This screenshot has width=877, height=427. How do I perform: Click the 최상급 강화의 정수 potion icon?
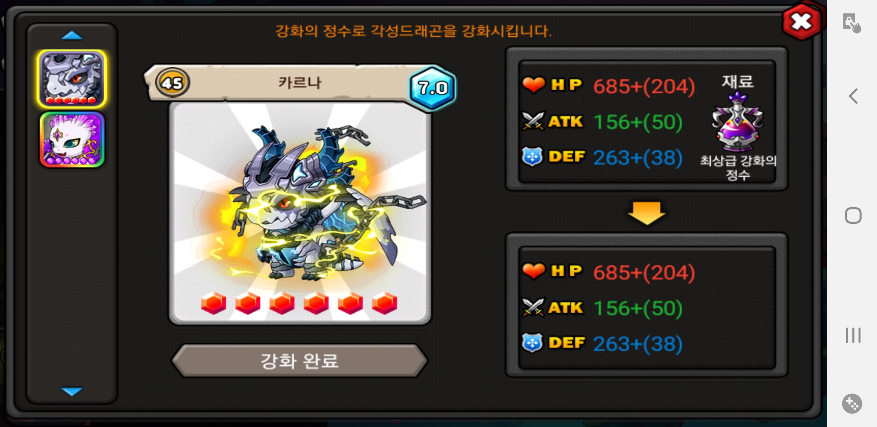tap(738, 121)
